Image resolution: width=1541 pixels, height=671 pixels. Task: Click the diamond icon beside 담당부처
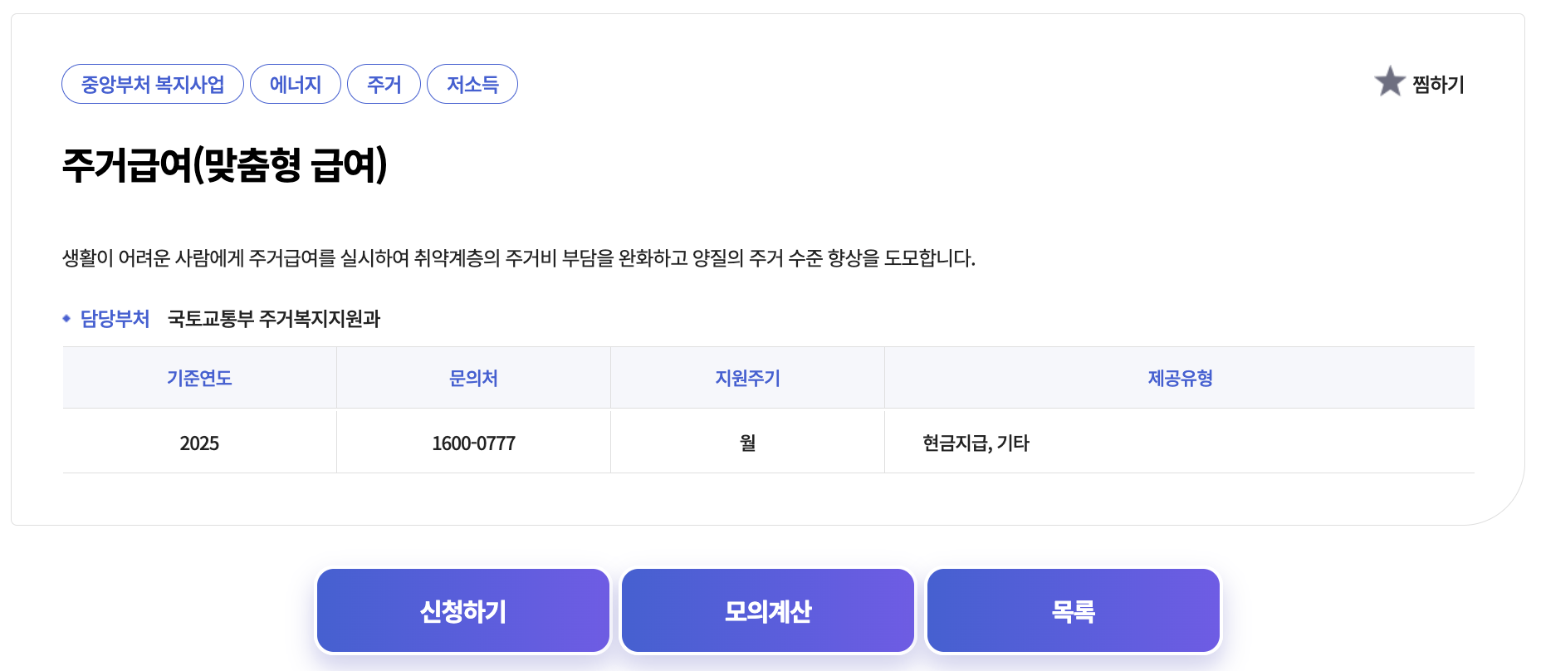click(x=67, y=317)
